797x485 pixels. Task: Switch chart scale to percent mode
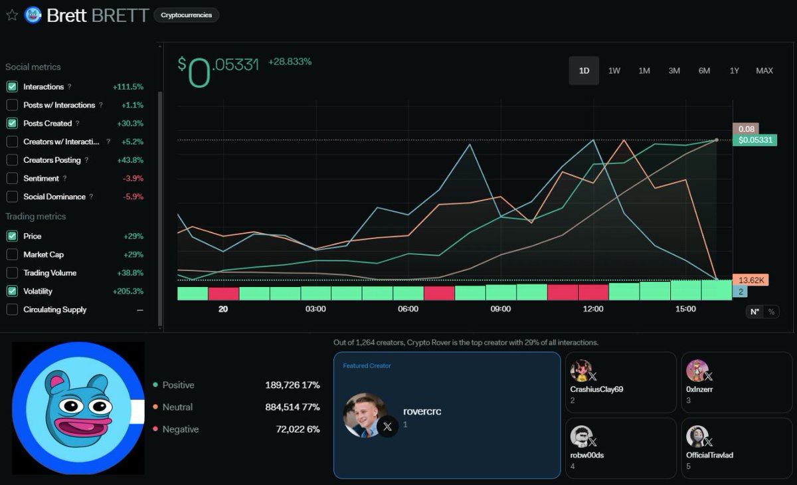tap(771, 312)
